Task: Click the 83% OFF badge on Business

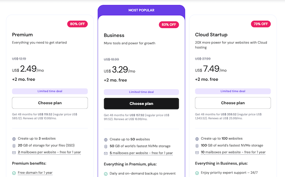Action: [168, 25]
